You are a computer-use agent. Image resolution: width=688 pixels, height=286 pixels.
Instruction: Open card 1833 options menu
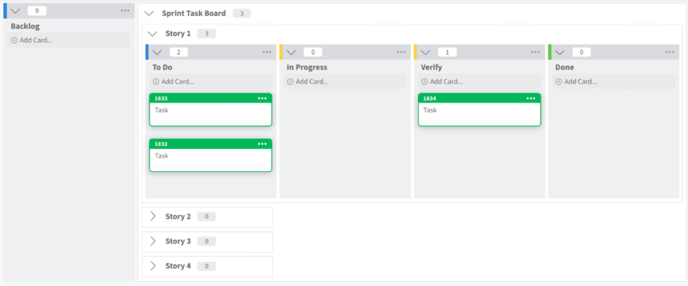262,98
